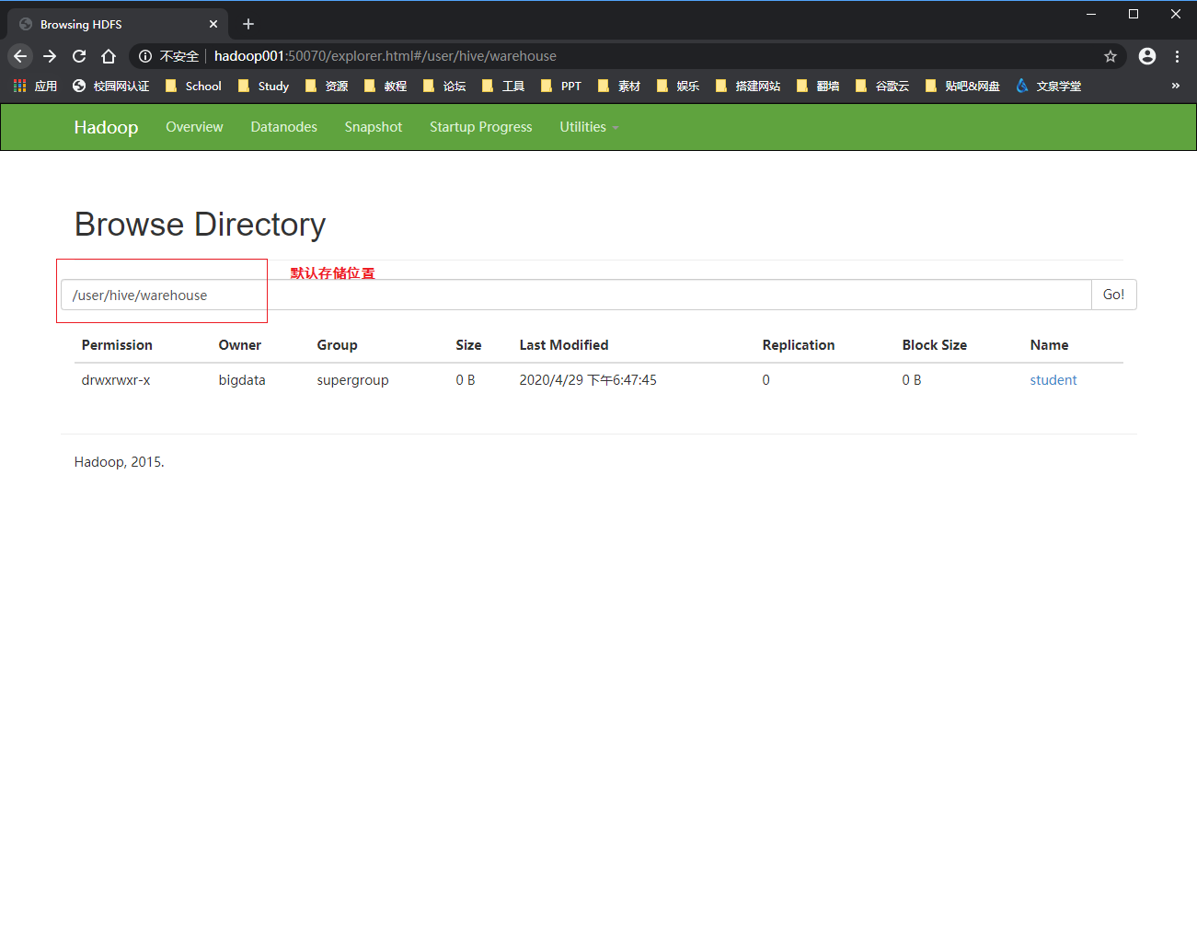Open a new tab with the plus icon
The height and width of the screenshot is (950, 1197).
[x=248, y=24]
